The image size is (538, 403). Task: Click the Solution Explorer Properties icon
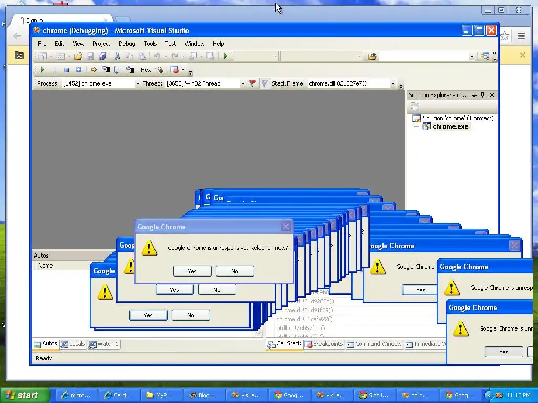tap(415, 107)
